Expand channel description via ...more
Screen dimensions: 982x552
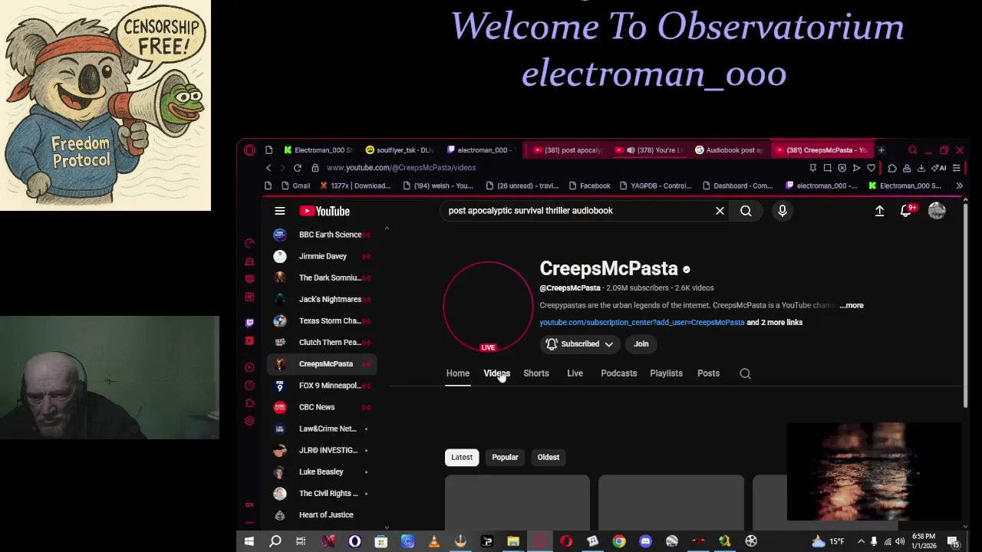852,305
